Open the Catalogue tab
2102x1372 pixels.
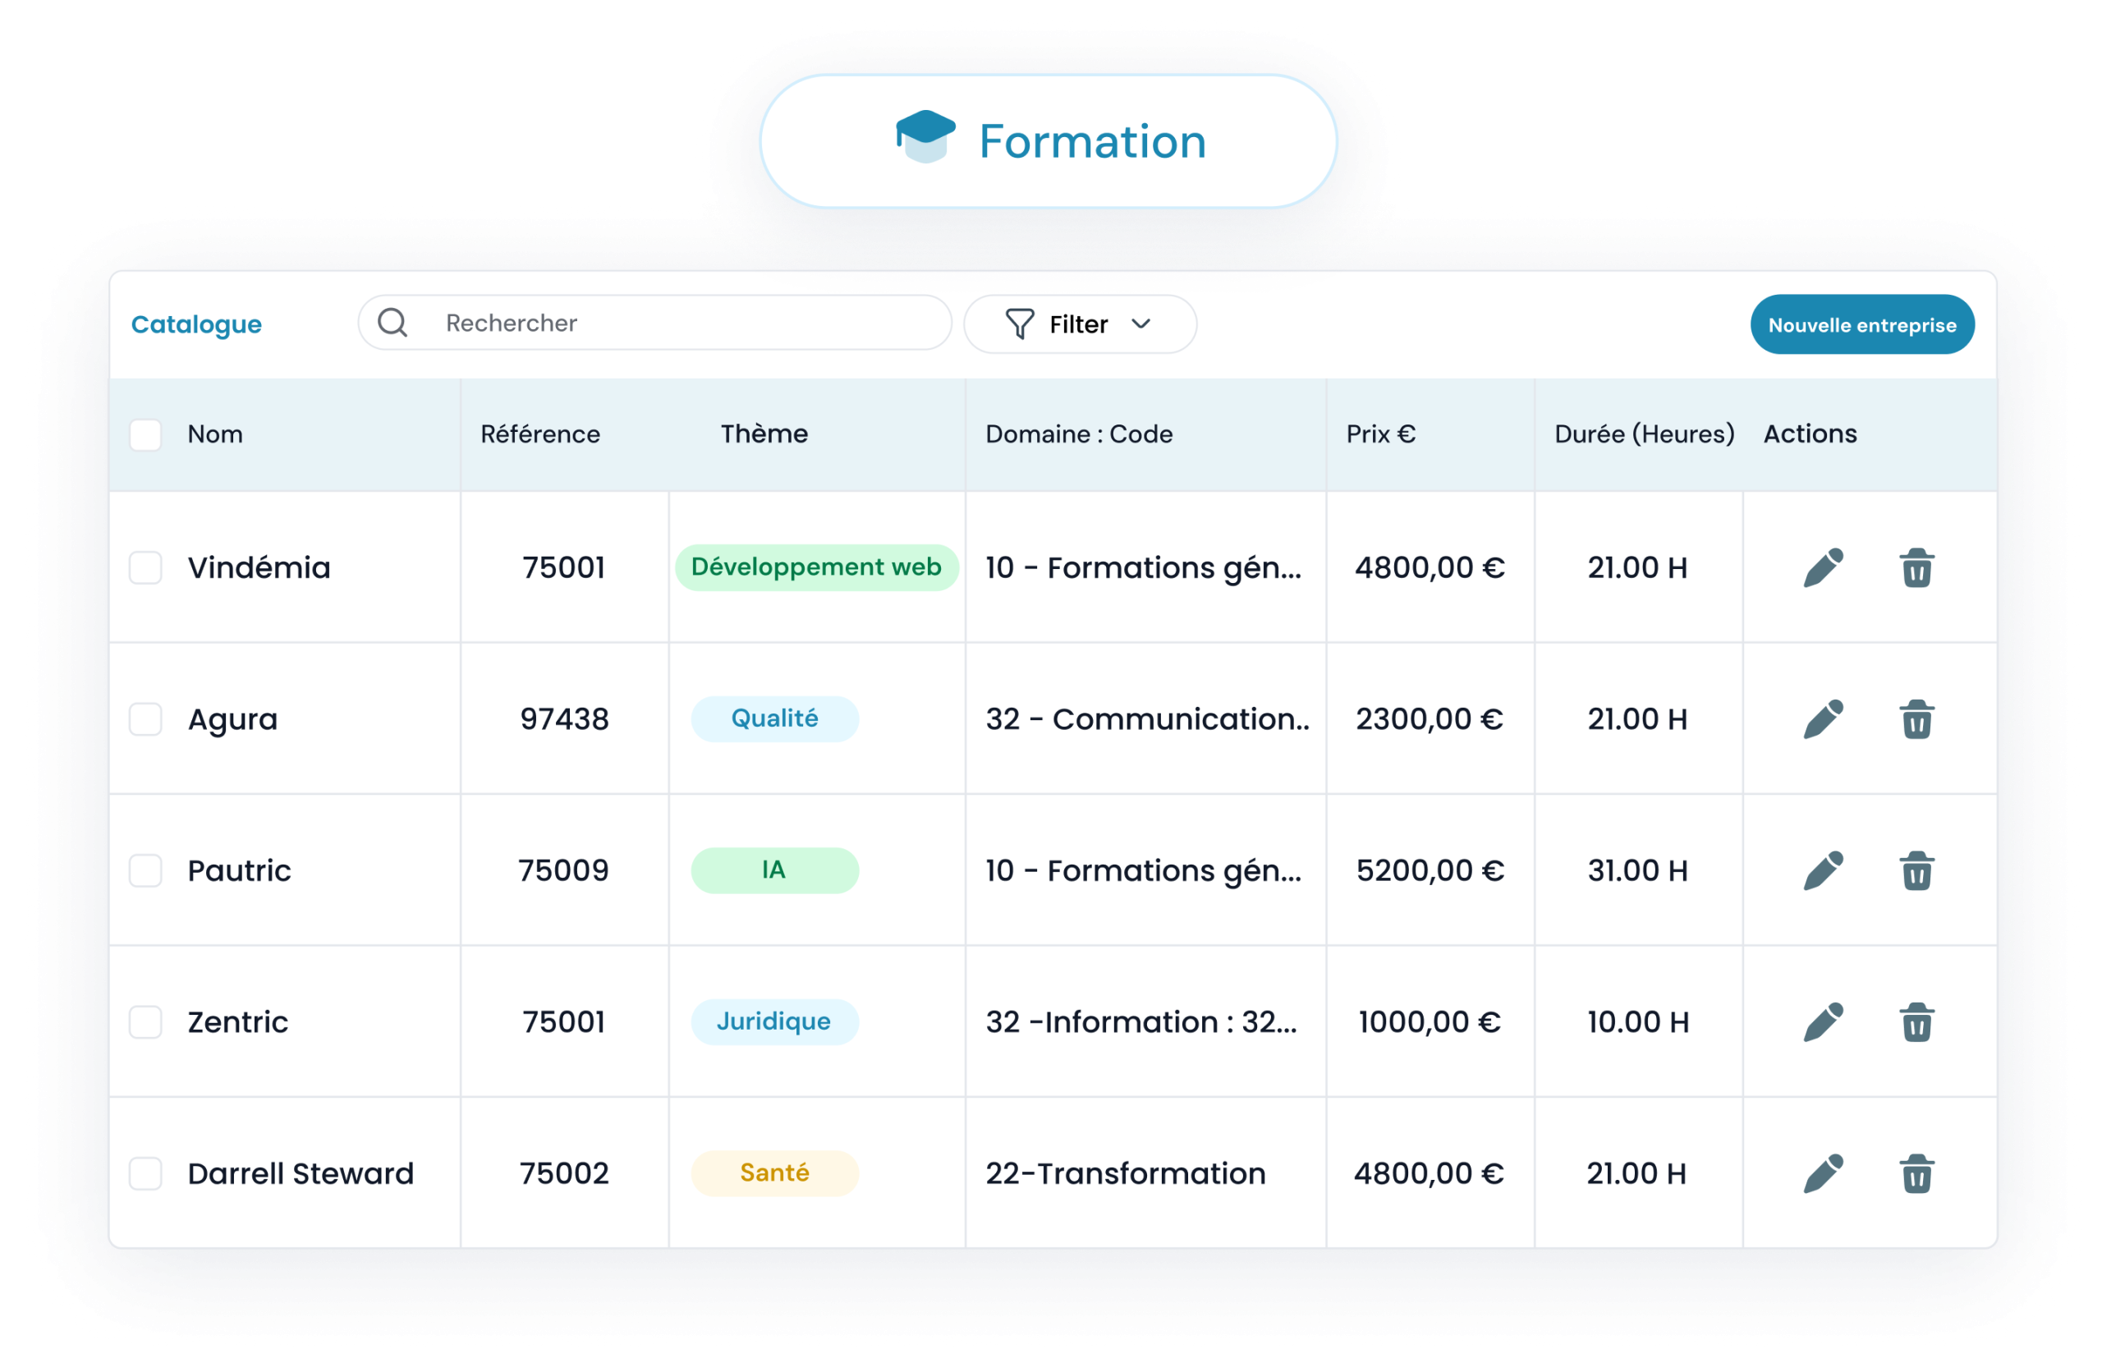coord(196,324)
